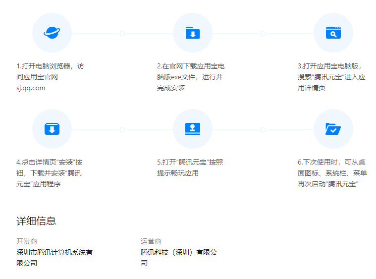Select step 3 text about searching 腾讯元宝
The height and width of the screenshot is (279, 376).
pyautogui.click(x=331, y=77)
